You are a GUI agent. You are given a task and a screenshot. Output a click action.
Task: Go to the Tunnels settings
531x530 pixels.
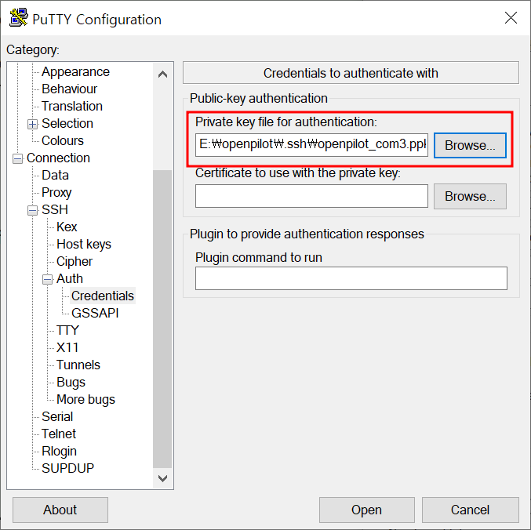pos(78,365)
